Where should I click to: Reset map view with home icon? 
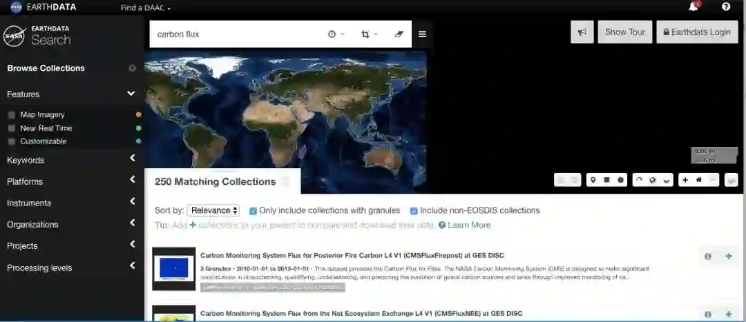click(x=698, y=180)
